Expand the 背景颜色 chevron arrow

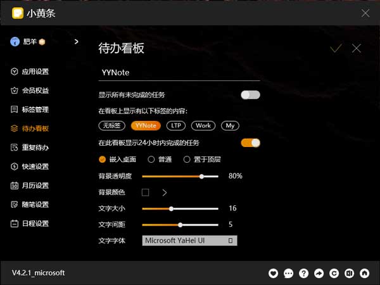[165, 193]
